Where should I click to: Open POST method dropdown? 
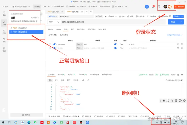pos(54,22)
